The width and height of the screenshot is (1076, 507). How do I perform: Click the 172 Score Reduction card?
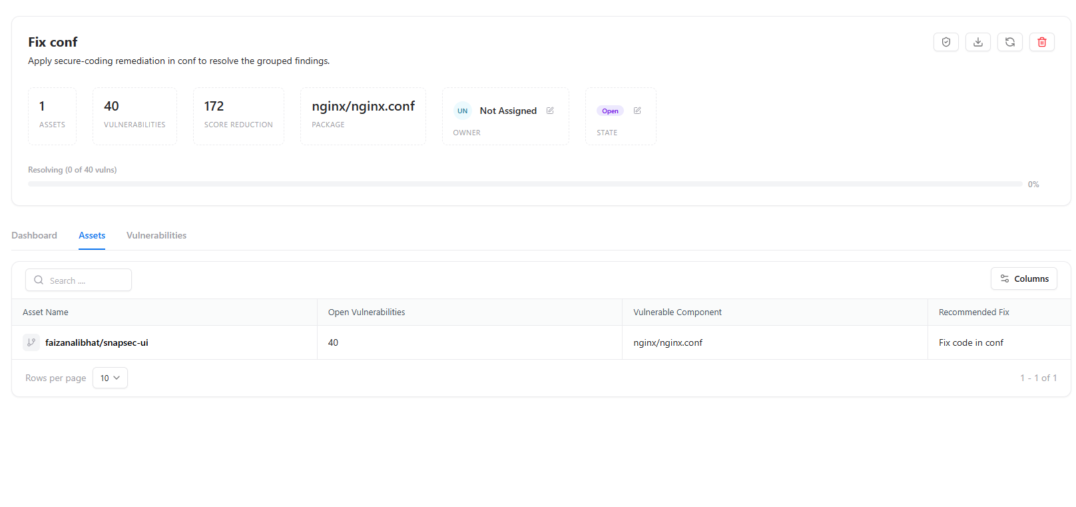238,116
